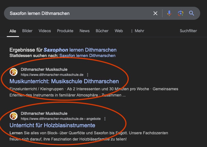Click the snippet text starting with Einzelunterricht / Kleingruppen
Screen dimensions: 207x147
(94, 92)
